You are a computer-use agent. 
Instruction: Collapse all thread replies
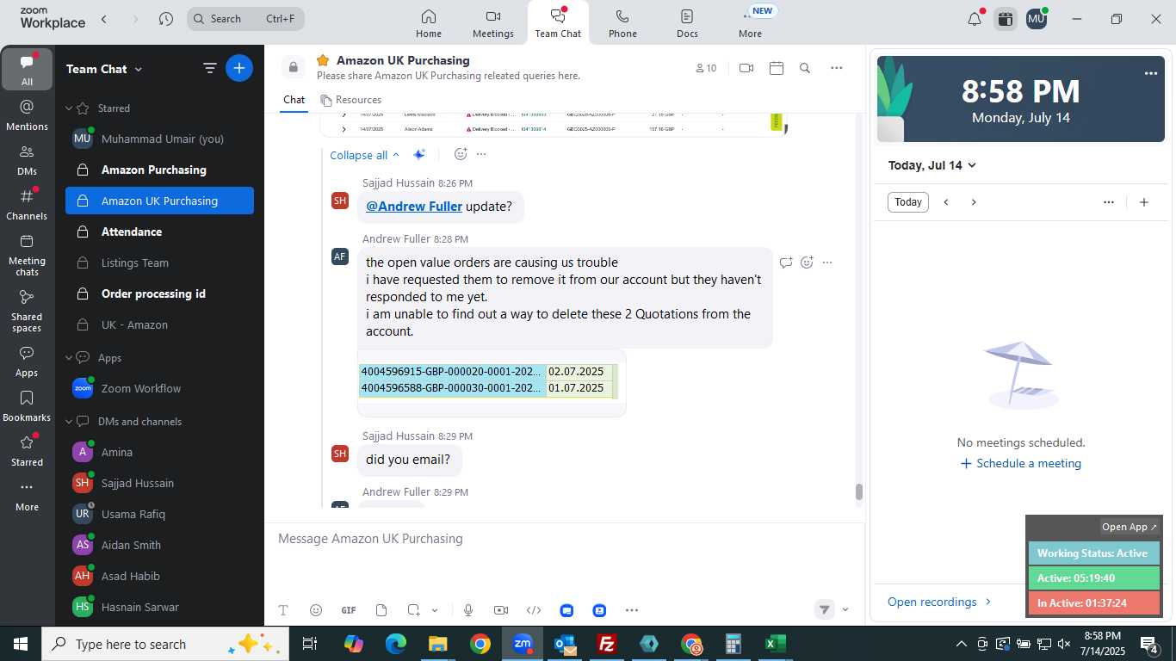365,155
